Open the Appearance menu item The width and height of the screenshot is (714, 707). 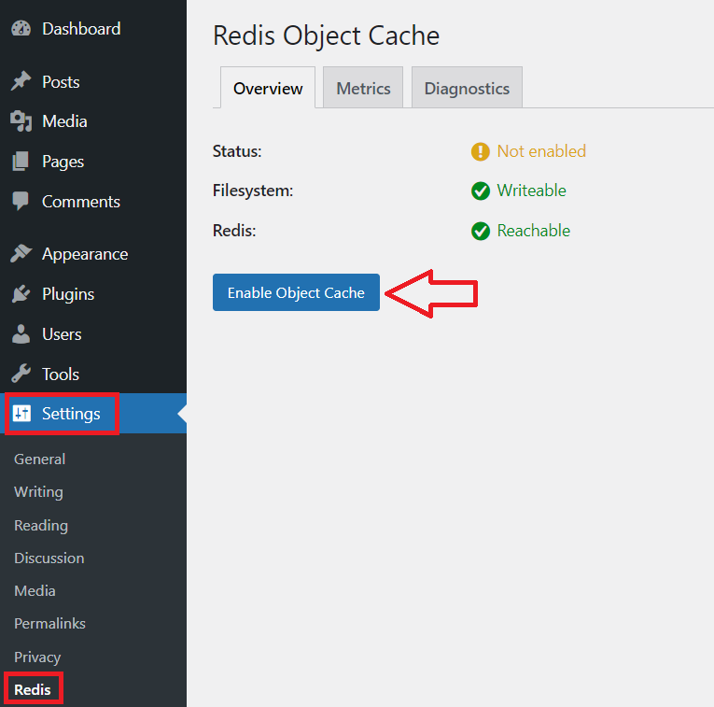[x=93, y=254]
